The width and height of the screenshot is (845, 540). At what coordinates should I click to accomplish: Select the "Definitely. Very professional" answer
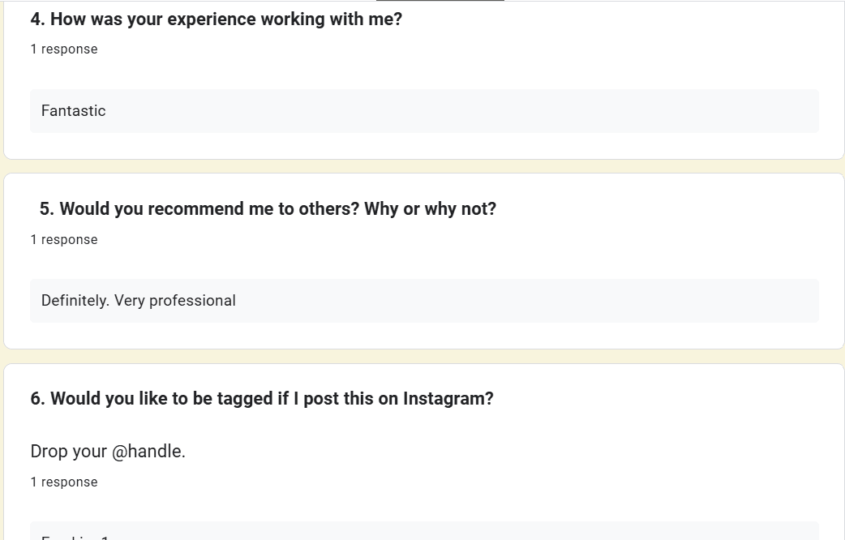(139, 301)
